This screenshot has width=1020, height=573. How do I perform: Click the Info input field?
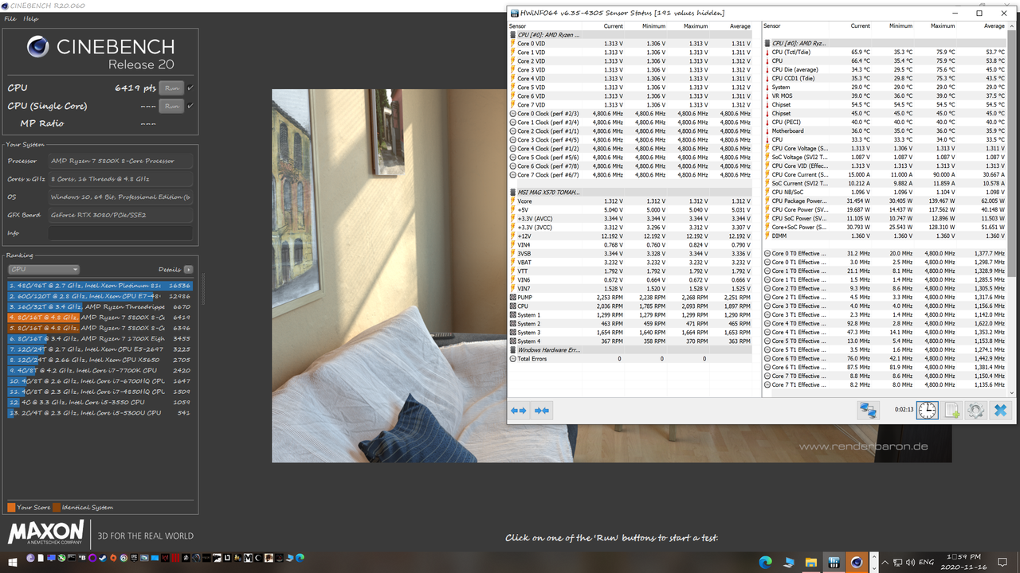pyautogui.click(x=120, y=233)
